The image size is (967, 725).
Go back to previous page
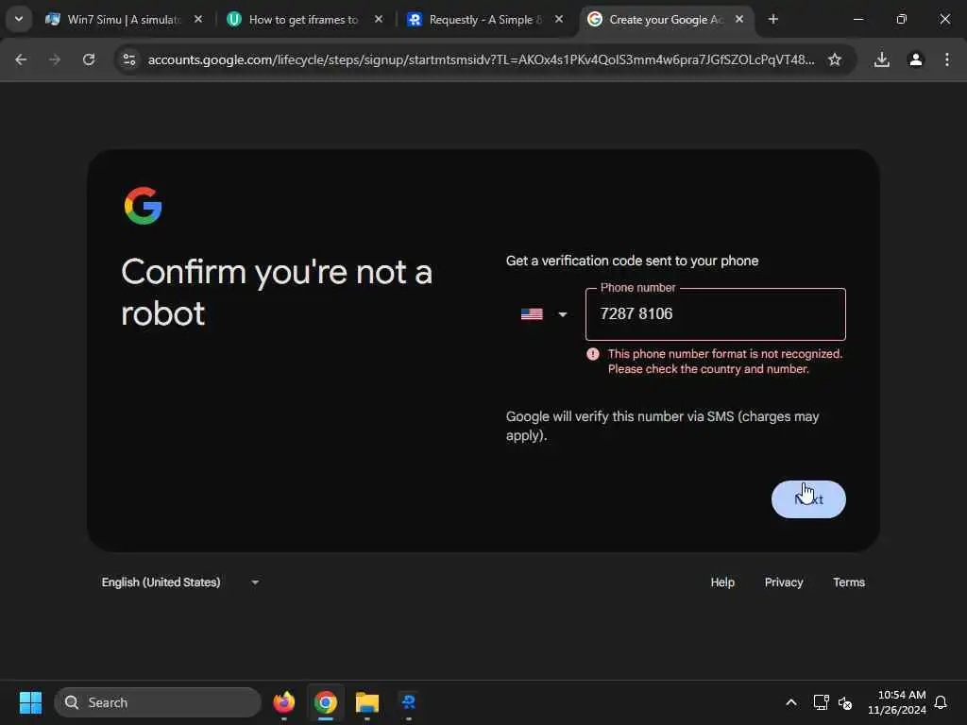click(x=21, y=59)
